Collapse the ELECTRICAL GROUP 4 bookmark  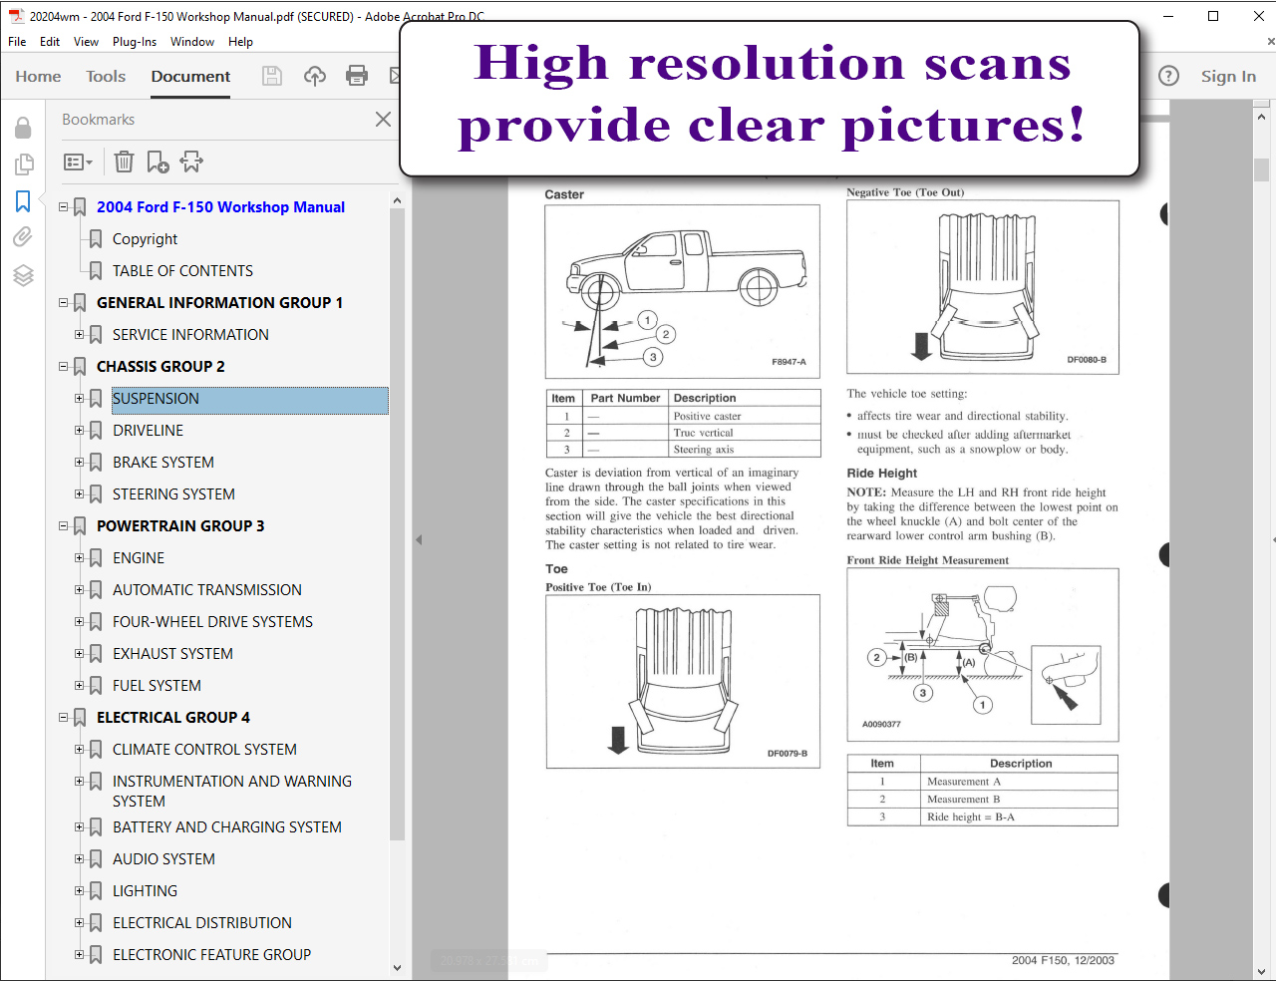64,718
